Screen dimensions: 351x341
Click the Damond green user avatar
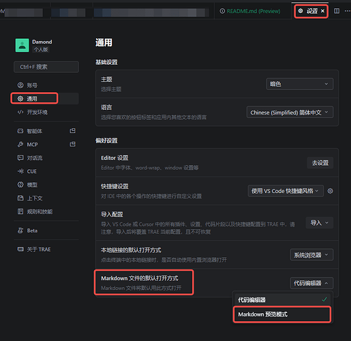coord(22,45)
